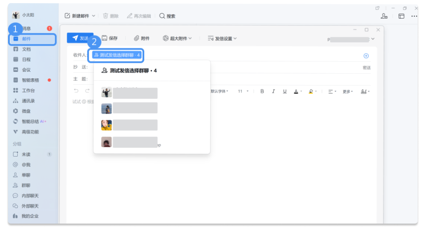Toggle underline text formatting

[x=284, y=91]
